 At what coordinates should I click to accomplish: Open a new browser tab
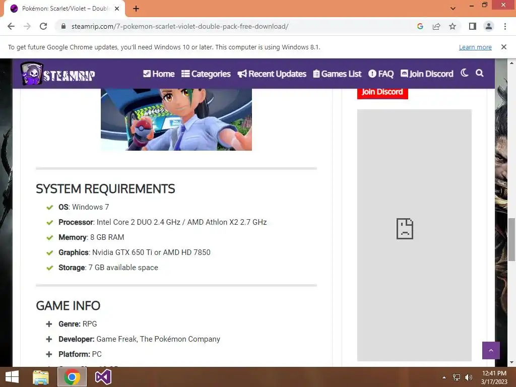[136, 9]
